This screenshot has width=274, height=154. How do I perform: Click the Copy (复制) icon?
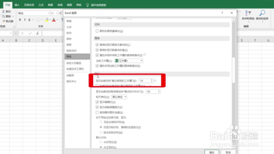tap(3, 16)
